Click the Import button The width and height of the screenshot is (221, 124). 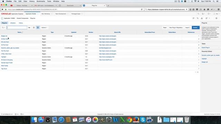coord(188,28)
